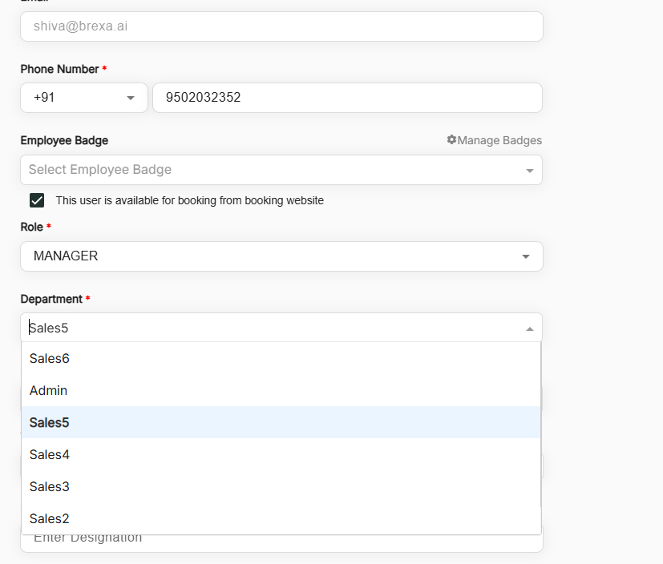Click the phone number field 9502032352
663x564 pixels.
[x=346, y=98]
